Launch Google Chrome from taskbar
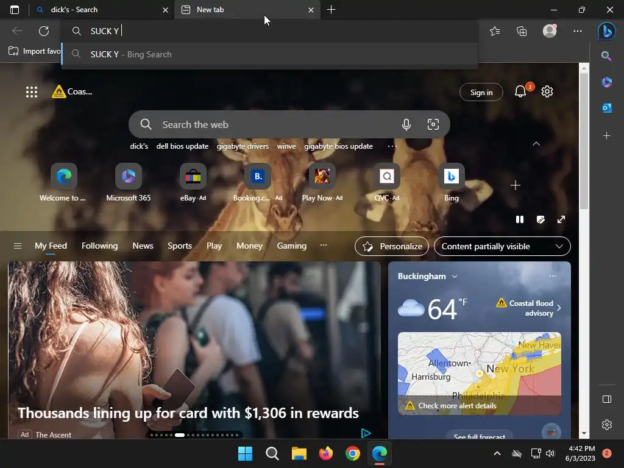 point(353,453)
